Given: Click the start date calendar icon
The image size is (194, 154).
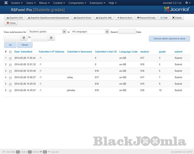Looking at the screenshot, I should [24, 38].
